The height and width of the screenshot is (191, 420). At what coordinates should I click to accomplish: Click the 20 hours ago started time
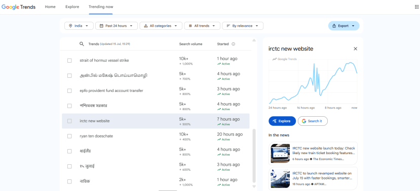(230, 134)
